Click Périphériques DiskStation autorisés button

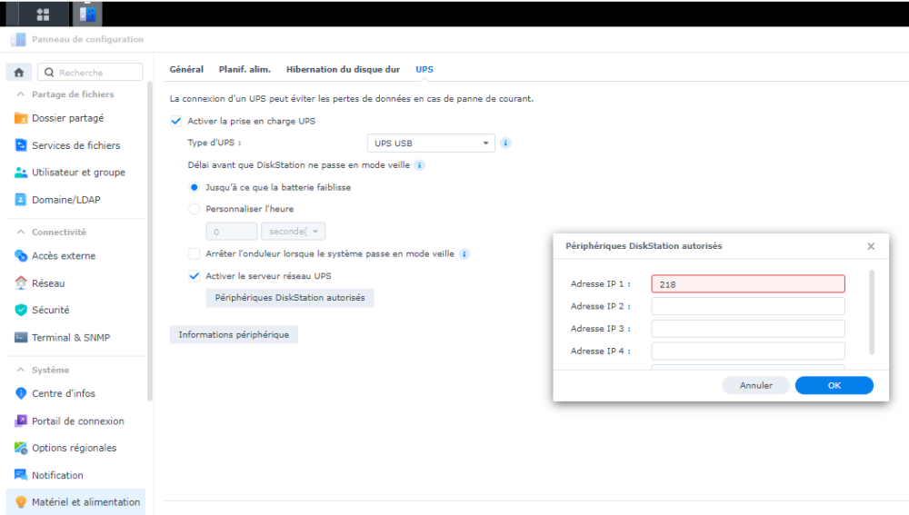(x=290, y=298)
